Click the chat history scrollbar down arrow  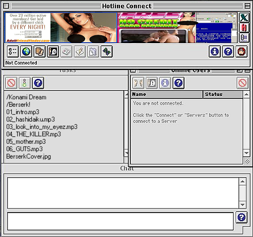(243, 205)
